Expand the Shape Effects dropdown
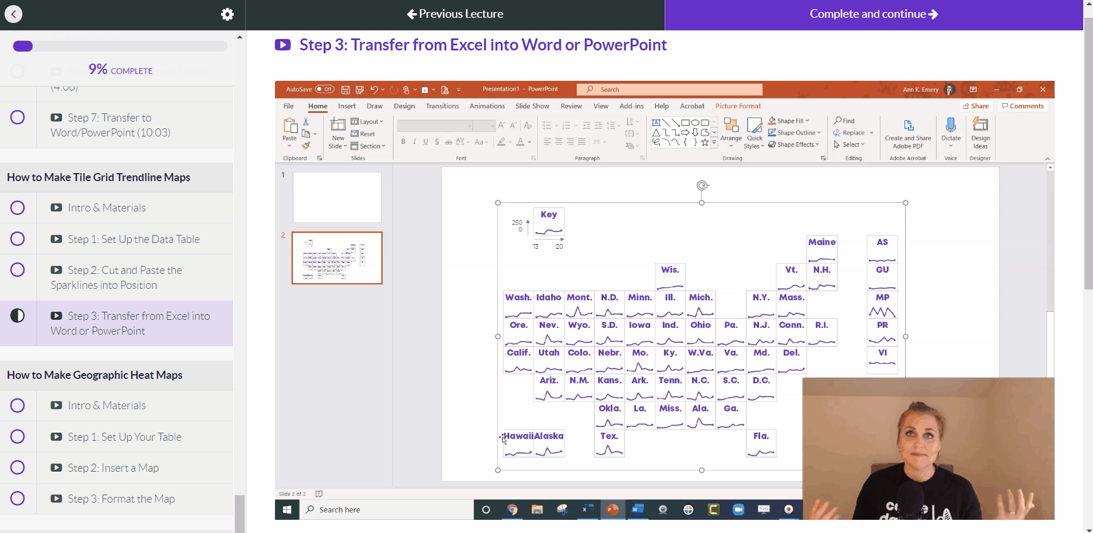Image resolution: width=1093 pixels, height=533 pixels. (795, 144)
